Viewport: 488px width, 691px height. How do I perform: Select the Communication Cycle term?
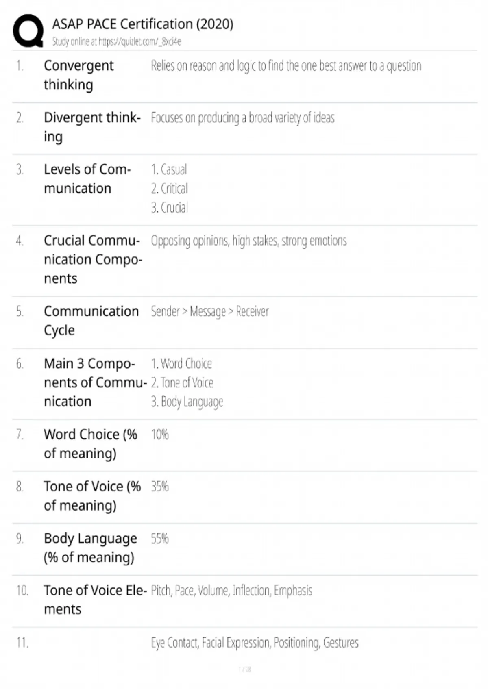[91, 321]
